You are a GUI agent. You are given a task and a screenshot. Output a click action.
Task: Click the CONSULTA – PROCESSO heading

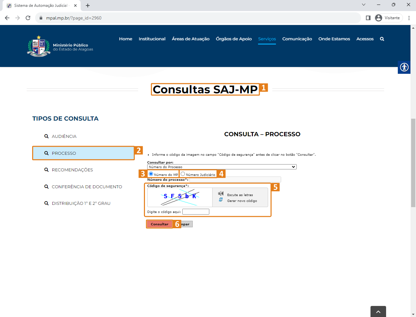pyautogui.click(x=262, y=134)
